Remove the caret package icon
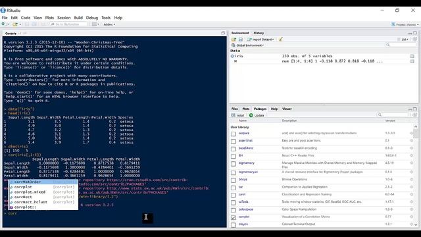The height and width of the screenshot is (237, 421). point(412,194)
